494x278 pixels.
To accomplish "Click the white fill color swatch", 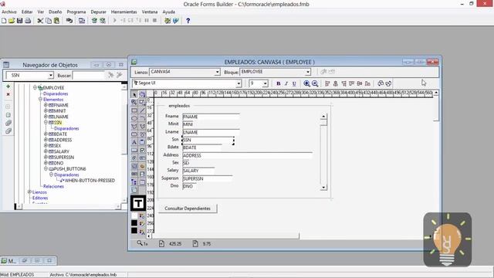I will coord(134,215).
